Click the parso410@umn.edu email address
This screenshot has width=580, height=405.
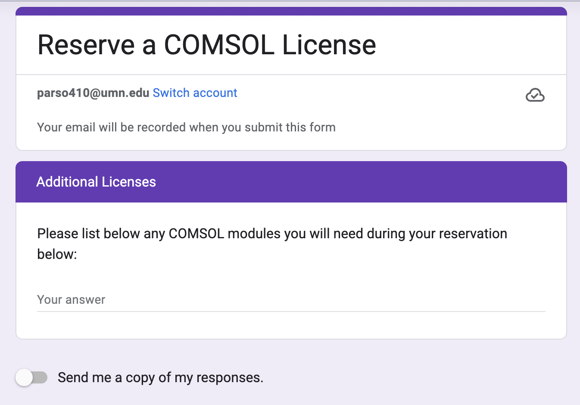[93, 93]
